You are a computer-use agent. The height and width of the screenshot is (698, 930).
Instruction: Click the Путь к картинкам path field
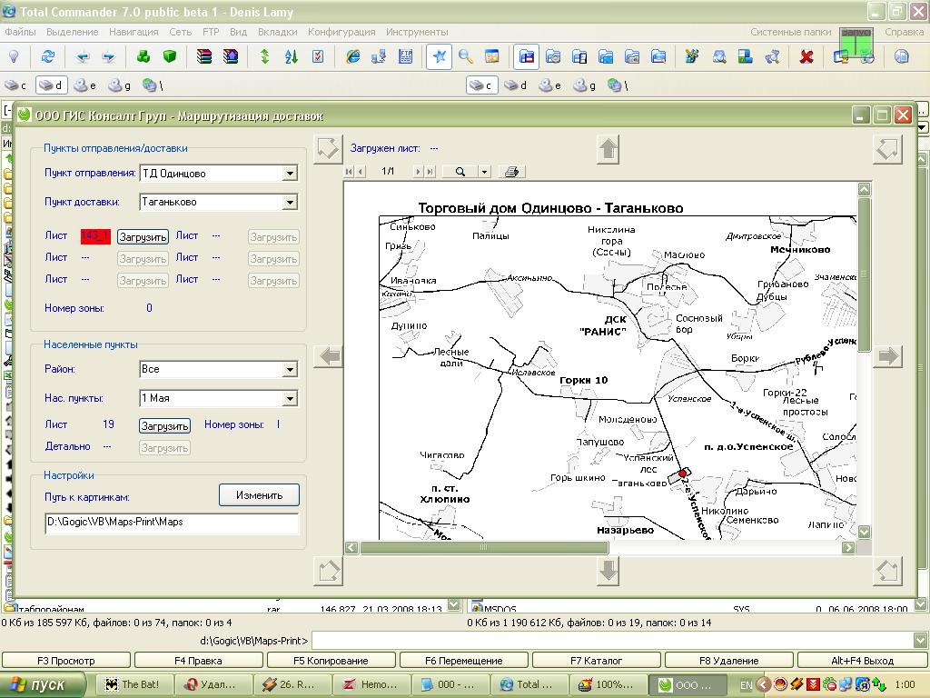172,523
